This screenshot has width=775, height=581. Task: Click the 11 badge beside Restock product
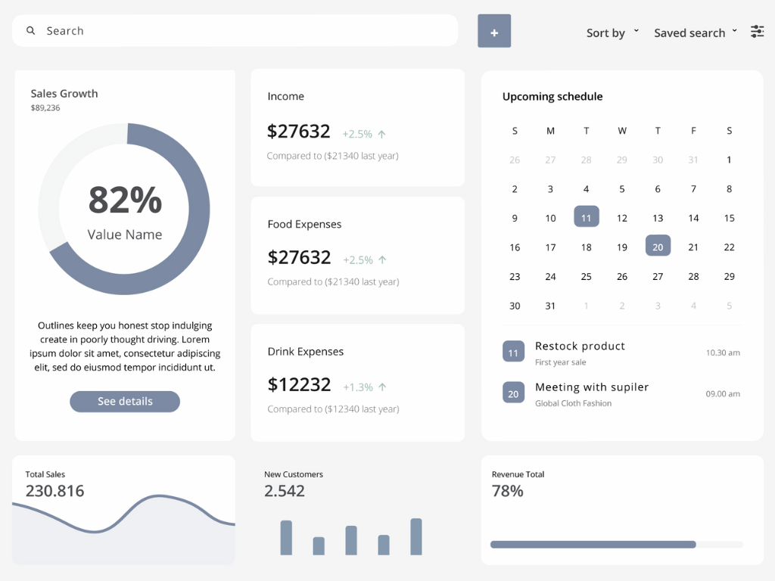pyautogui.click(x=513, y=353)
